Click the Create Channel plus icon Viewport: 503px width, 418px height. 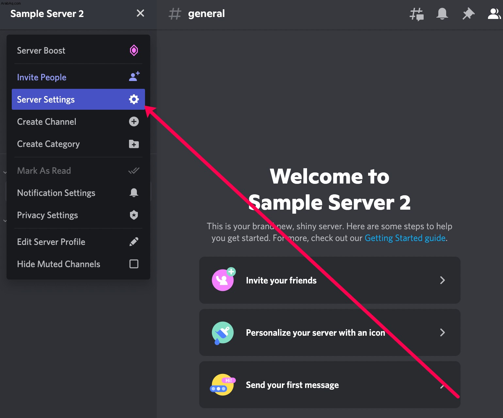(134, 121)
